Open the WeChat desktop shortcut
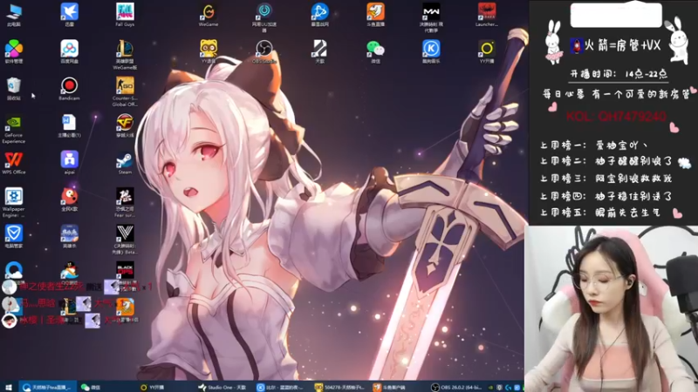The height and width of the screenshot is (392, 698). [x=375, y=51]
